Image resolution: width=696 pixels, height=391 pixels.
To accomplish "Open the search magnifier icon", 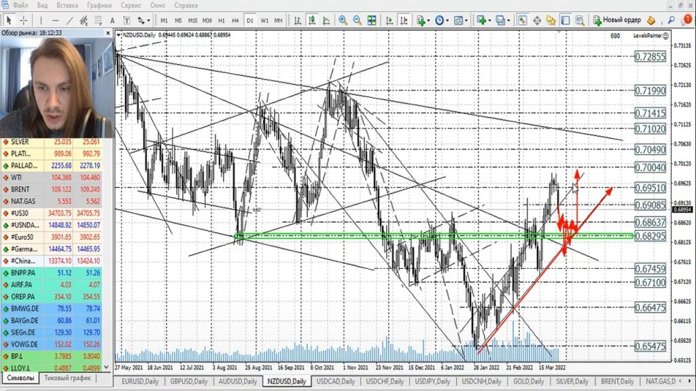I will [671, 20].
